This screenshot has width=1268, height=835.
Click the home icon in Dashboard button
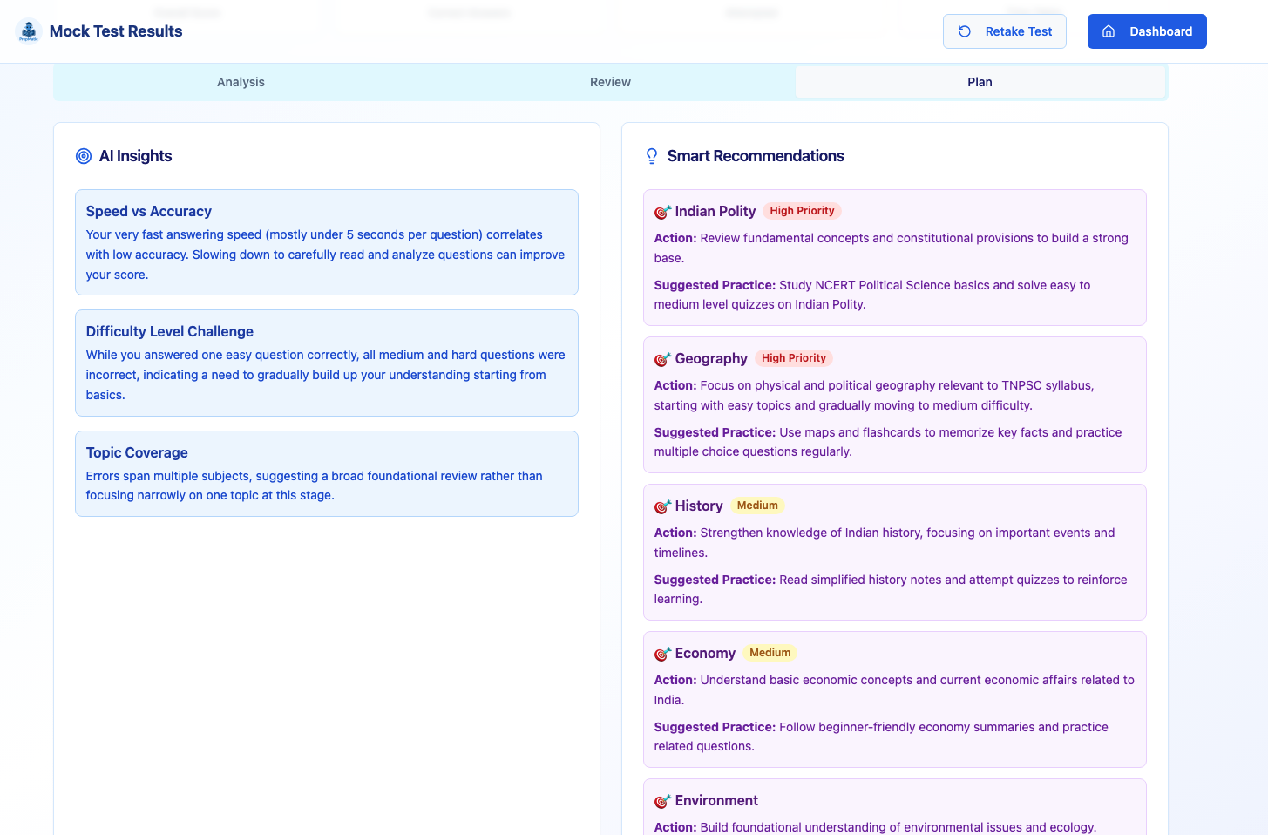tap(1109, 31)
